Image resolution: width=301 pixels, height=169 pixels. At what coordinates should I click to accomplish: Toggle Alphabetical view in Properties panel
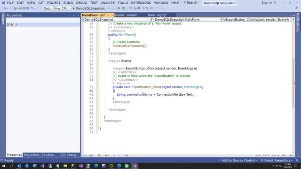point(12,24)
